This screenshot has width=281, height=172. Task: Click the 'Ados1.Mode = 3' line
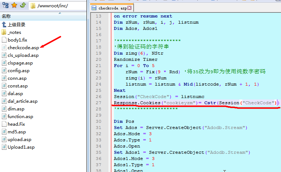pos(134,159)
